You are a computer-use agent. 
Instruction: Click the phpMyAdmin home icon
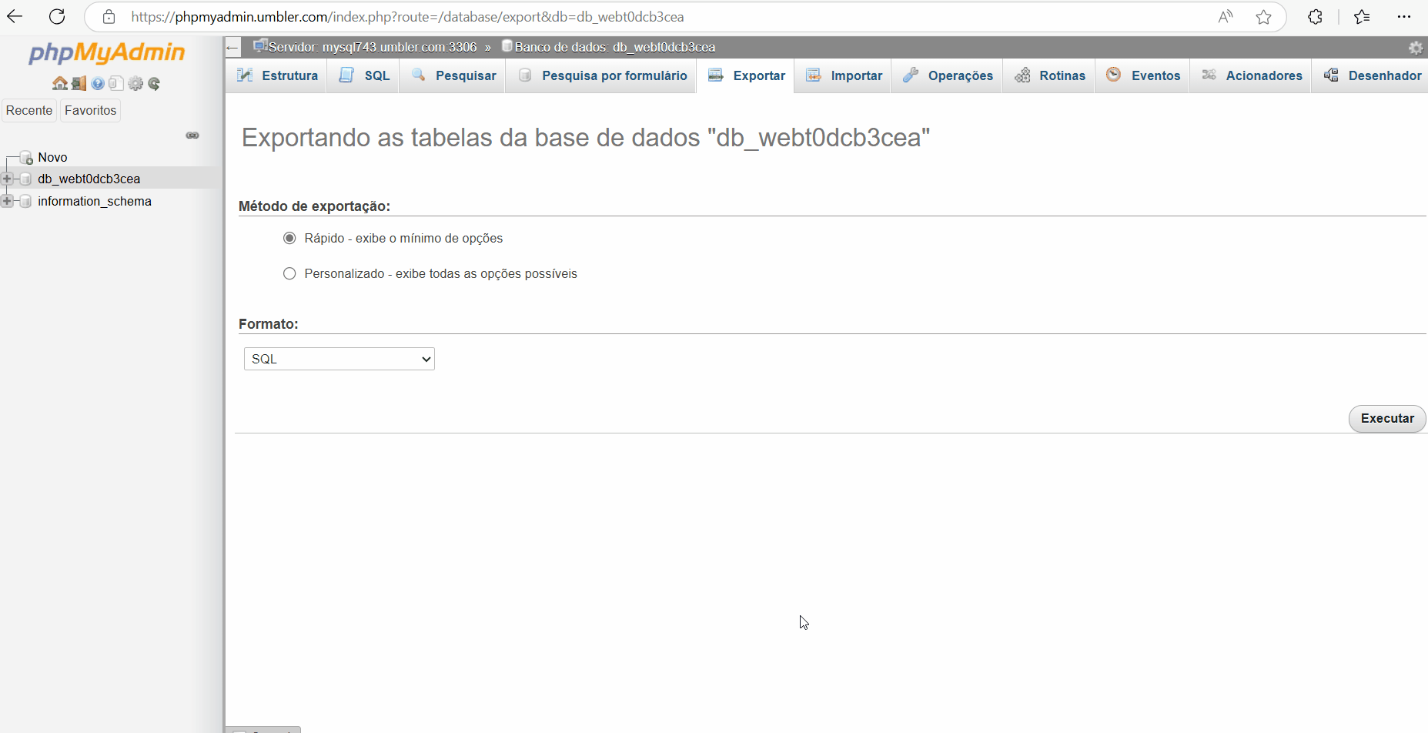click(59, 83)
